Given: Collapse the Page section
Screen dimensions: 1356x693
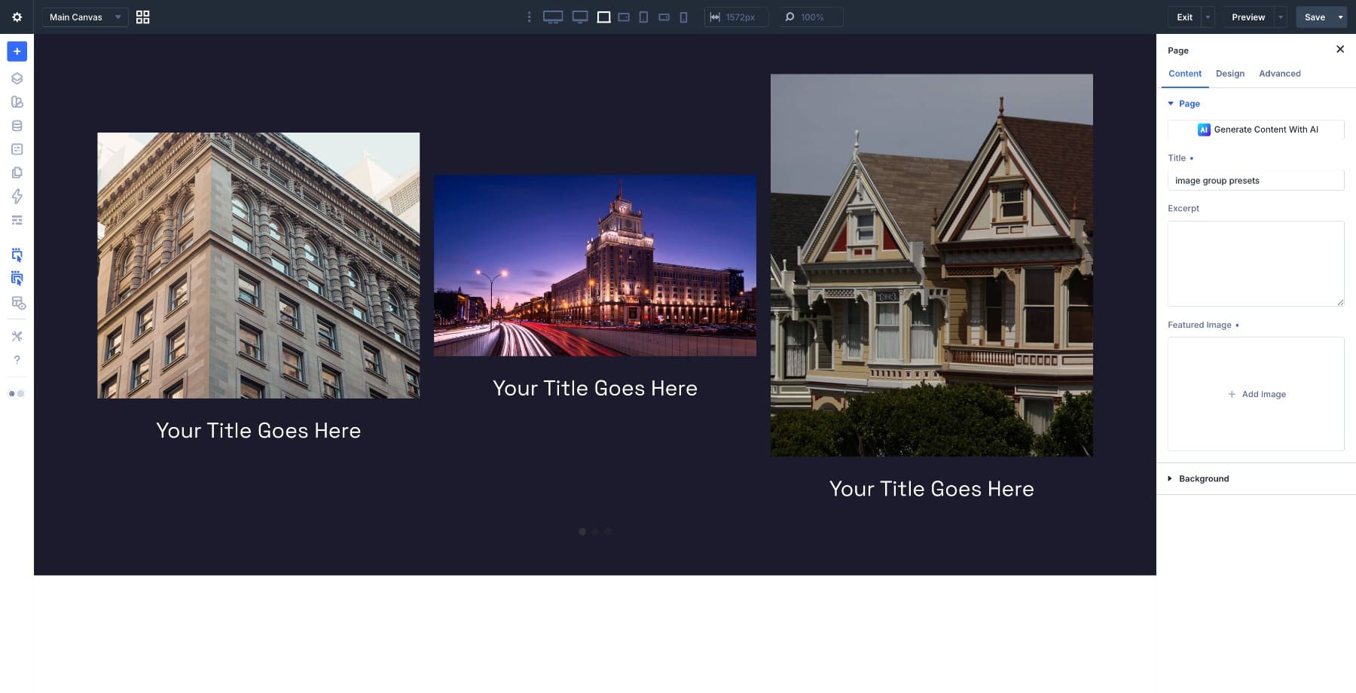Looking at the screenshot, I should 1183,103.
